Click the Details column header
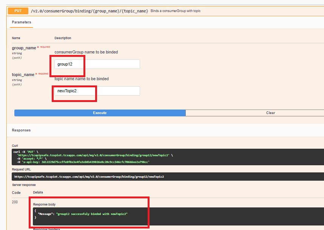This screenshot has height=230, width=324. tap(38, 192)
